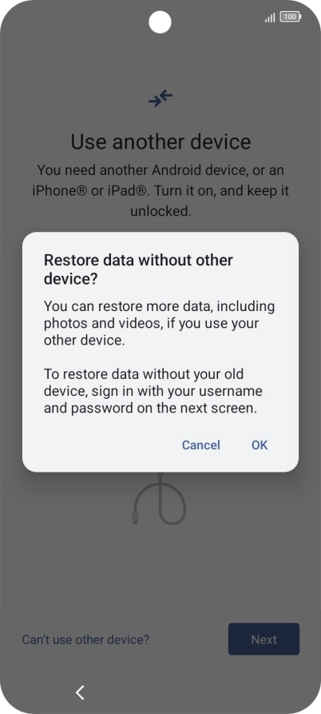The width and height of the screenshot is (321, 714).
Task: Select the "Use another device" heading
Action: click(x=160, y=142)
